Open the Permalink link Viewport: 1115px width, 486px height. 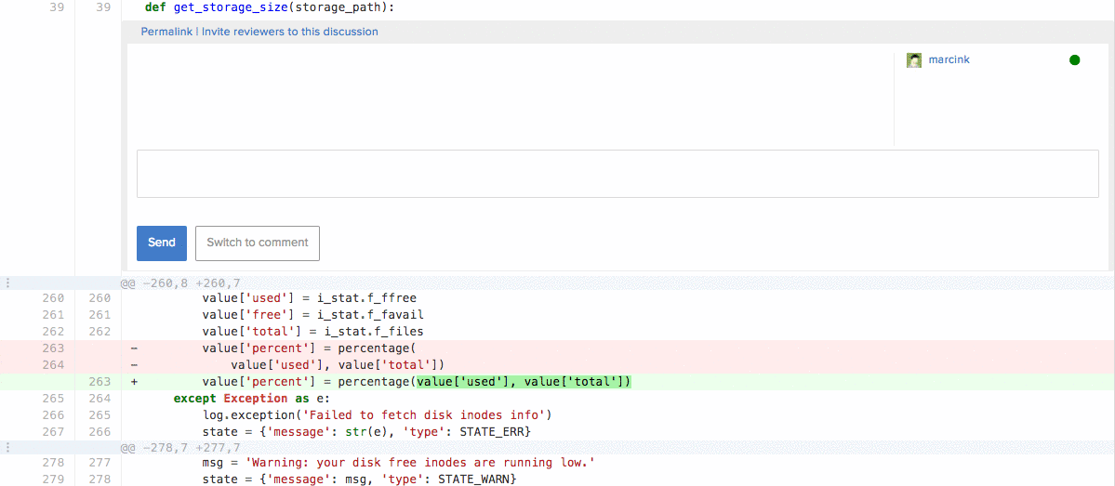coord(166,32)
